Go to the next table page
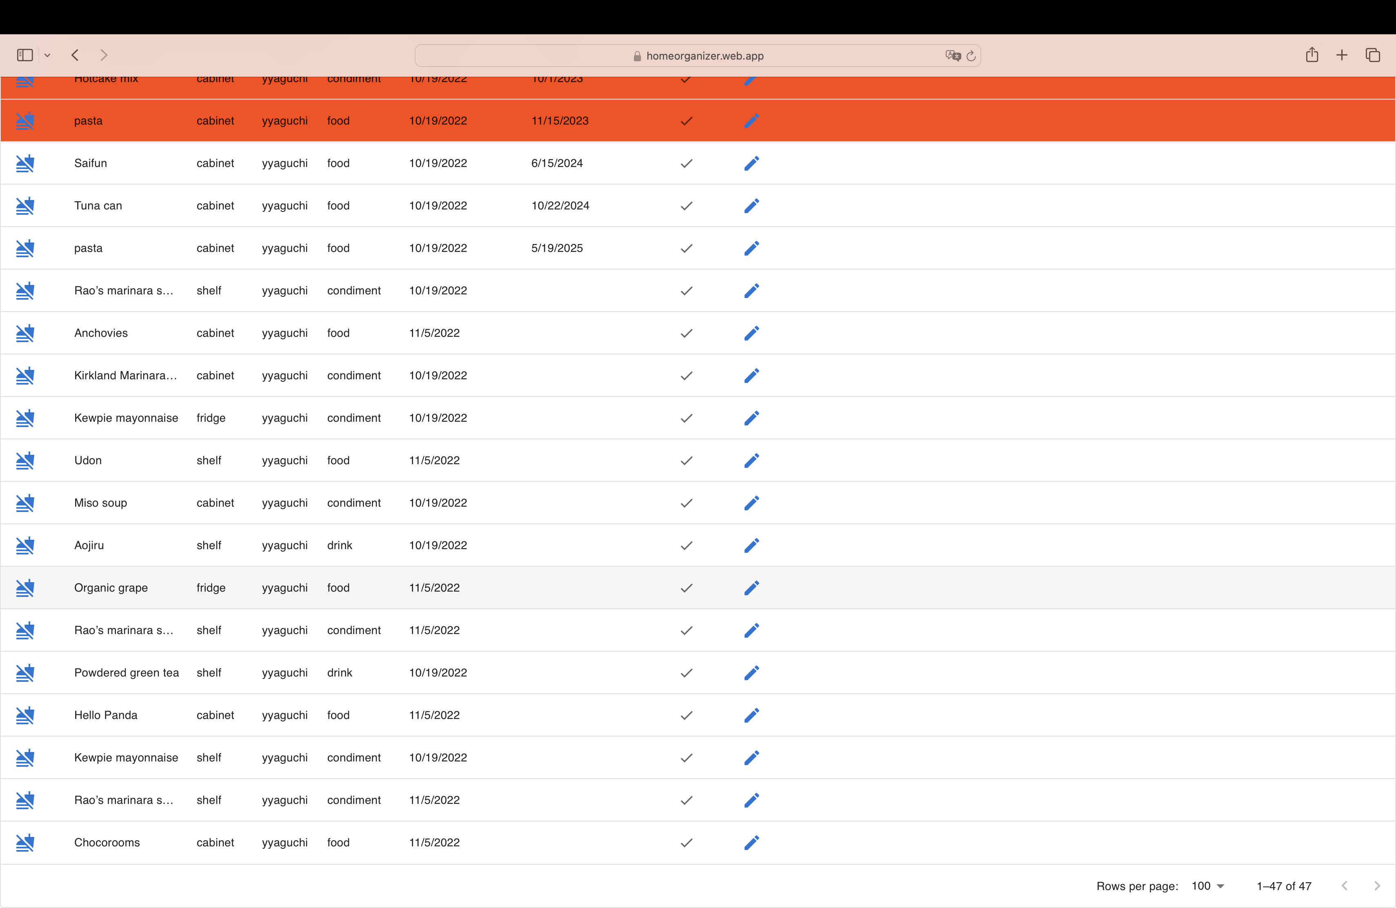Screen dimensions: 1396x908 1377,886
